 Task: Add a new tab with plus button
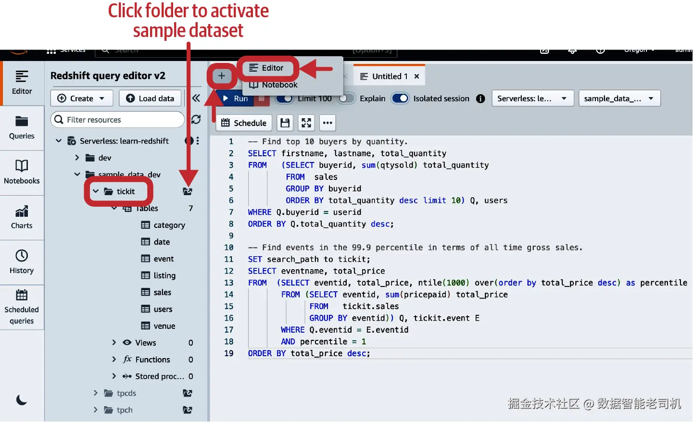tap(222, 76)
